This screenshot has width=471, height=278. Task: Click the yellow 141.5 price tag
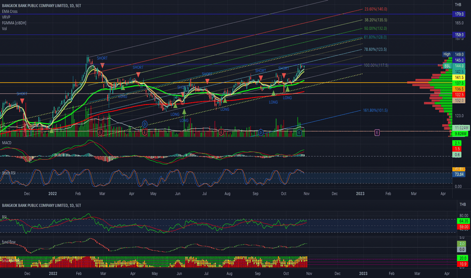point(459,77)
